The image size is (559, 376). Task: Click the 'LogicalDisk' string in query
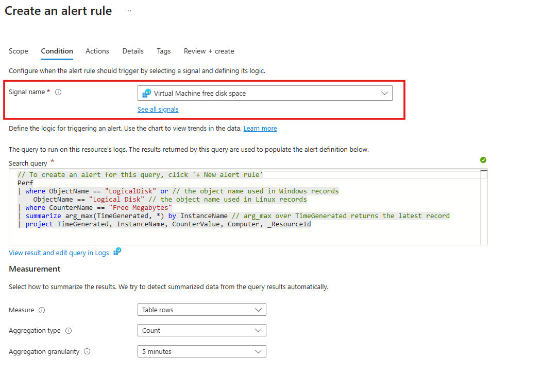(x=130, y=191)
